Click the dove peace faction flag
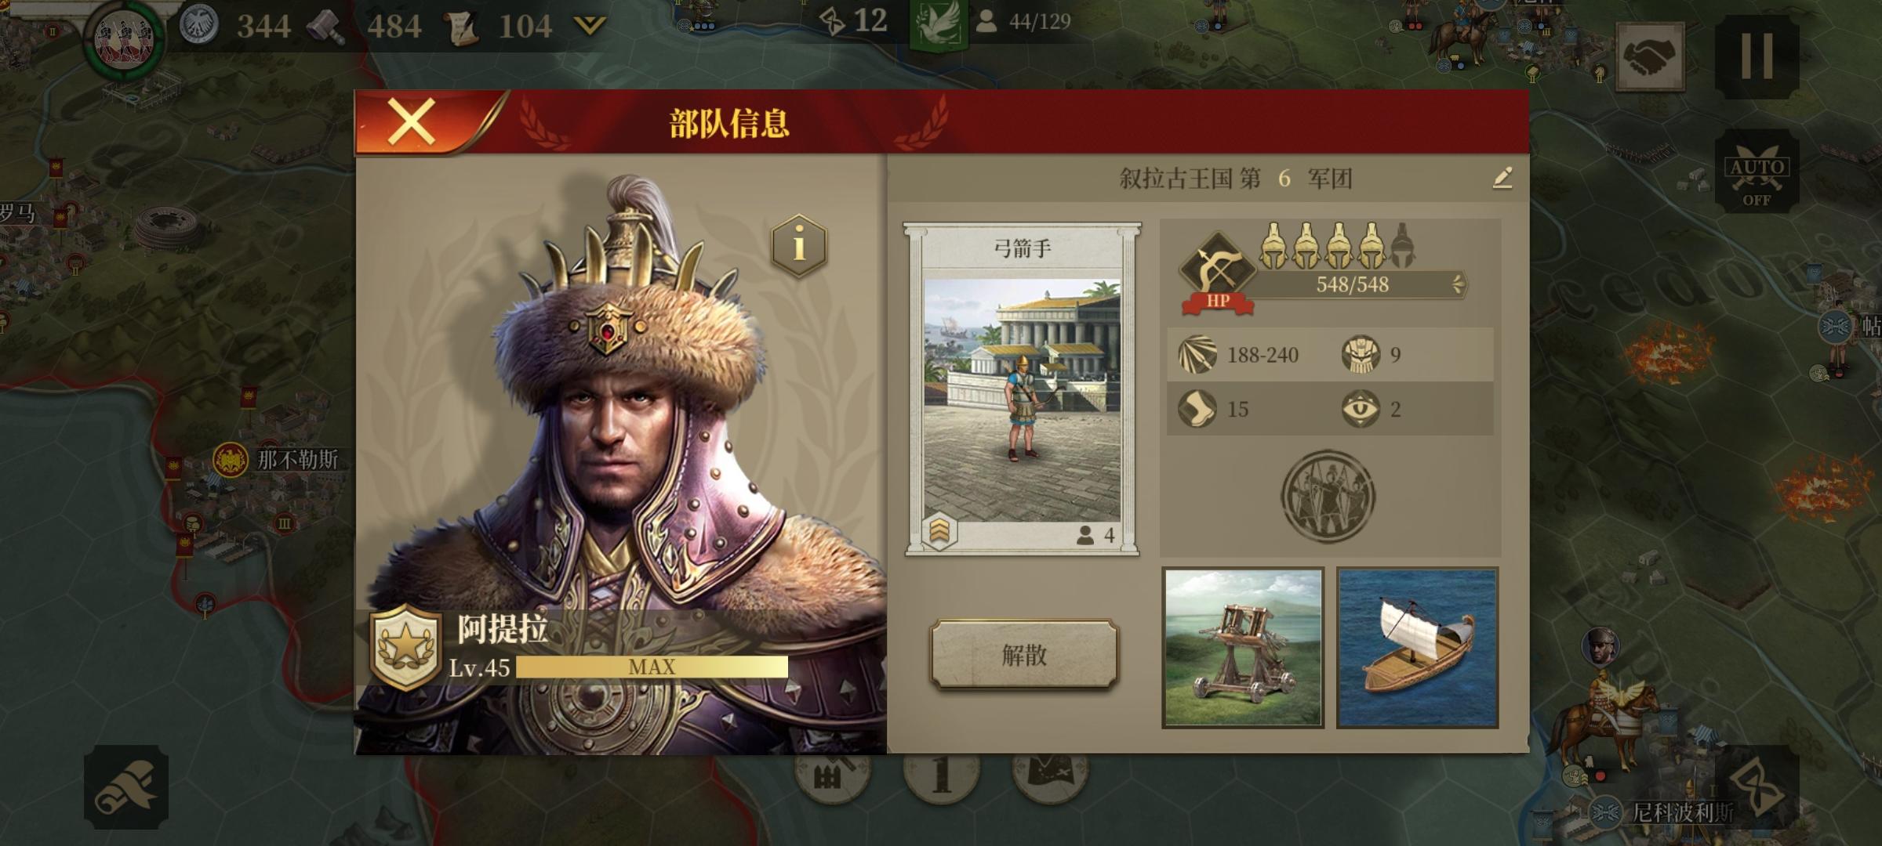The height and width of the screenshot is (846, 1882). click(939, 23)
